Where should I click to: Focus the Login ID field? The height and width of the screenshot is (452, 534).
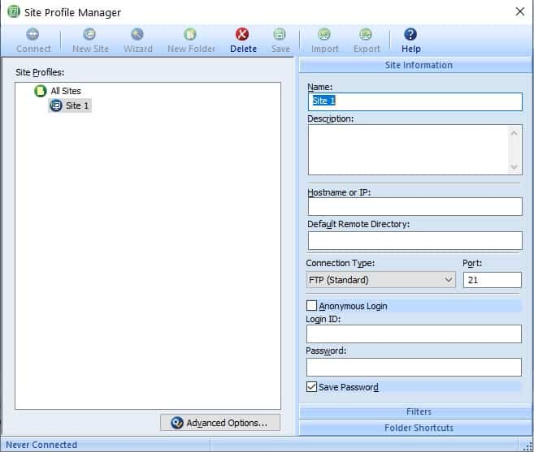(x=414, y=334)
